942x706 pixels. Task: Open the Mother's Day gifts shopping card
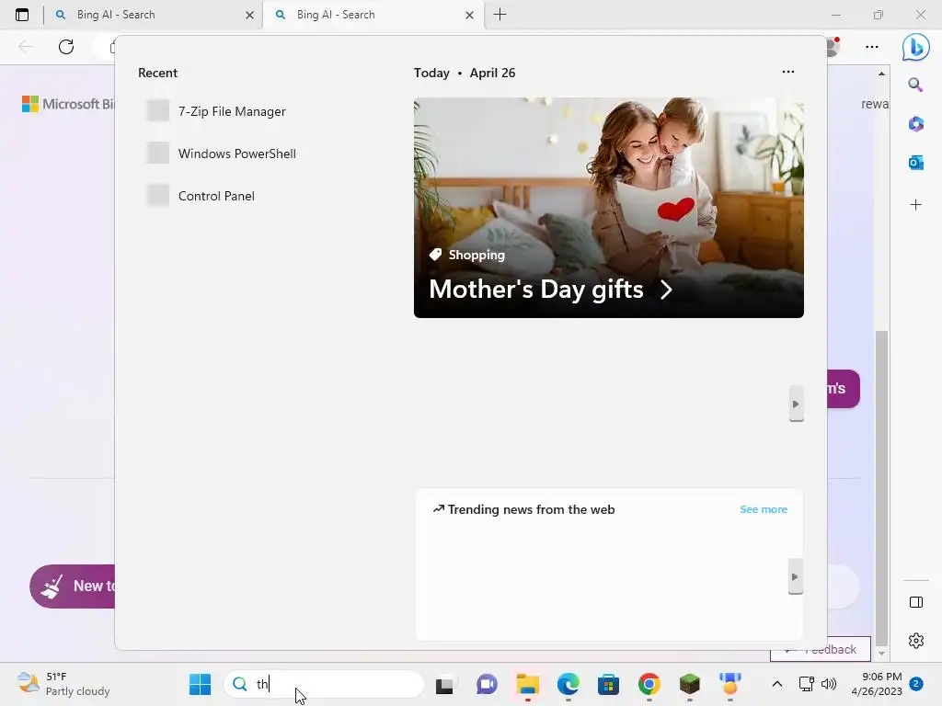[609, 207]
